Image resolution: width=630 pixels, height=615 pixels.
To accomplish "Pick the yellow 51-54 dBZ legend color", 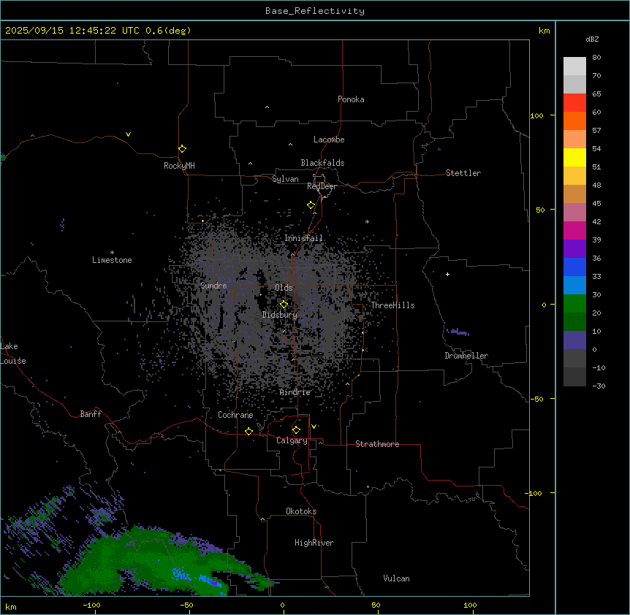I will (574, 157).
